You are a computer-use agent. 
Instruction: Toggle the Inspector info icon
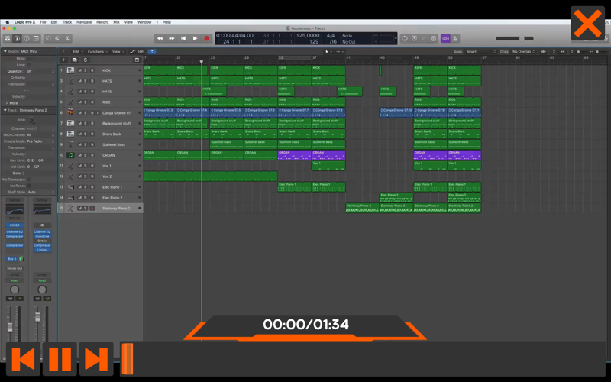click(x=17, y=38)
